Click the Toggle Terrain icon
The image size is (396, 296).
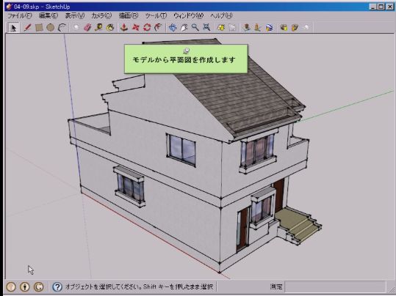[x=232, y=27]
